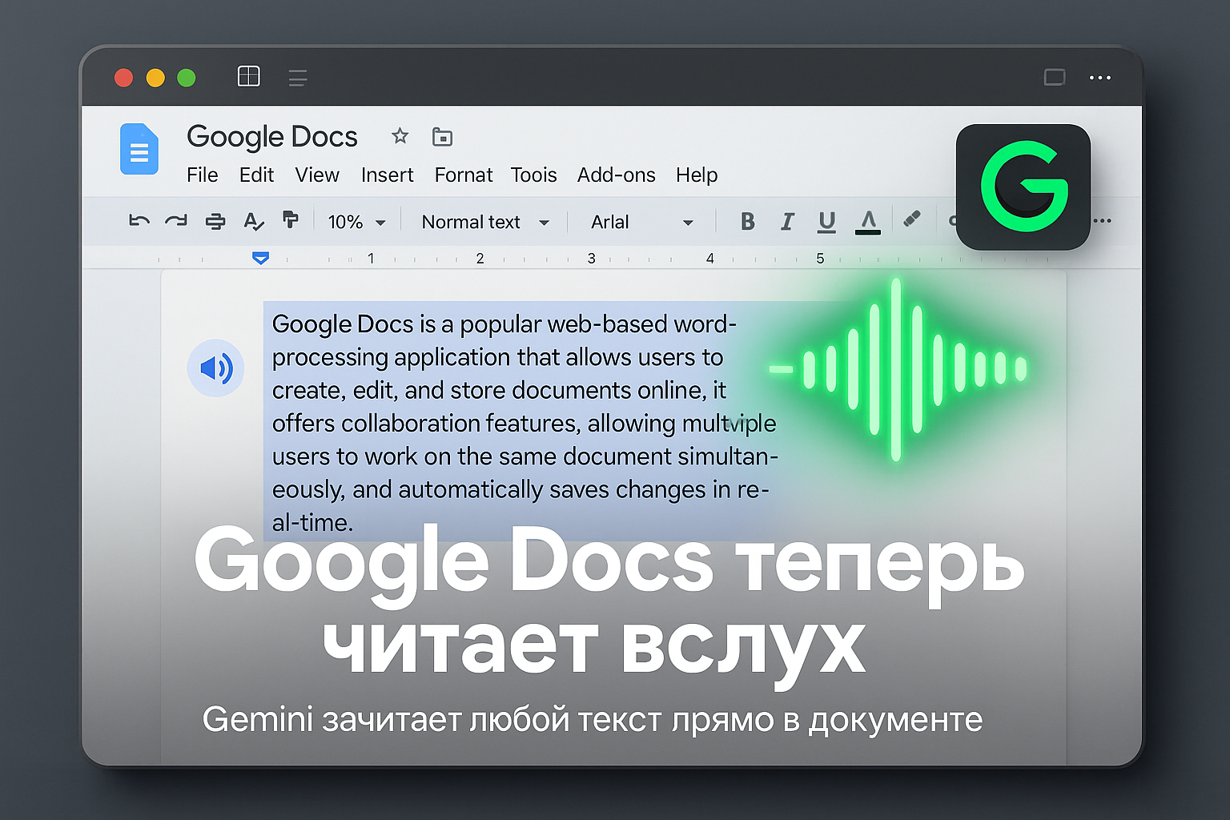1230x820 pixels.
Task: Click the redo arrow in toolbar
Action: [x=176, y=221]
